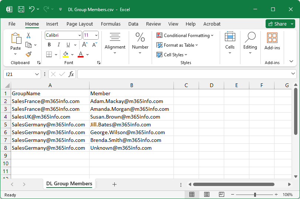Apply yellow fill color bucket
This screenshot has height=199, width=300.
65,54
